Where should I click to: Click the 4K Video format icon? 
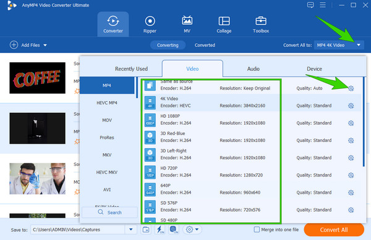tap(150, 103)
